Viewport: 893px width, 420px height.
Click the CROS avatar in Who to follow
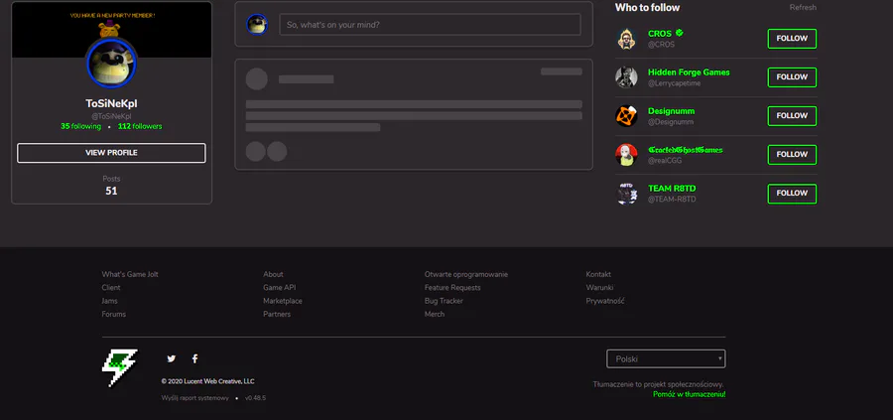click(x=626, y=39)
